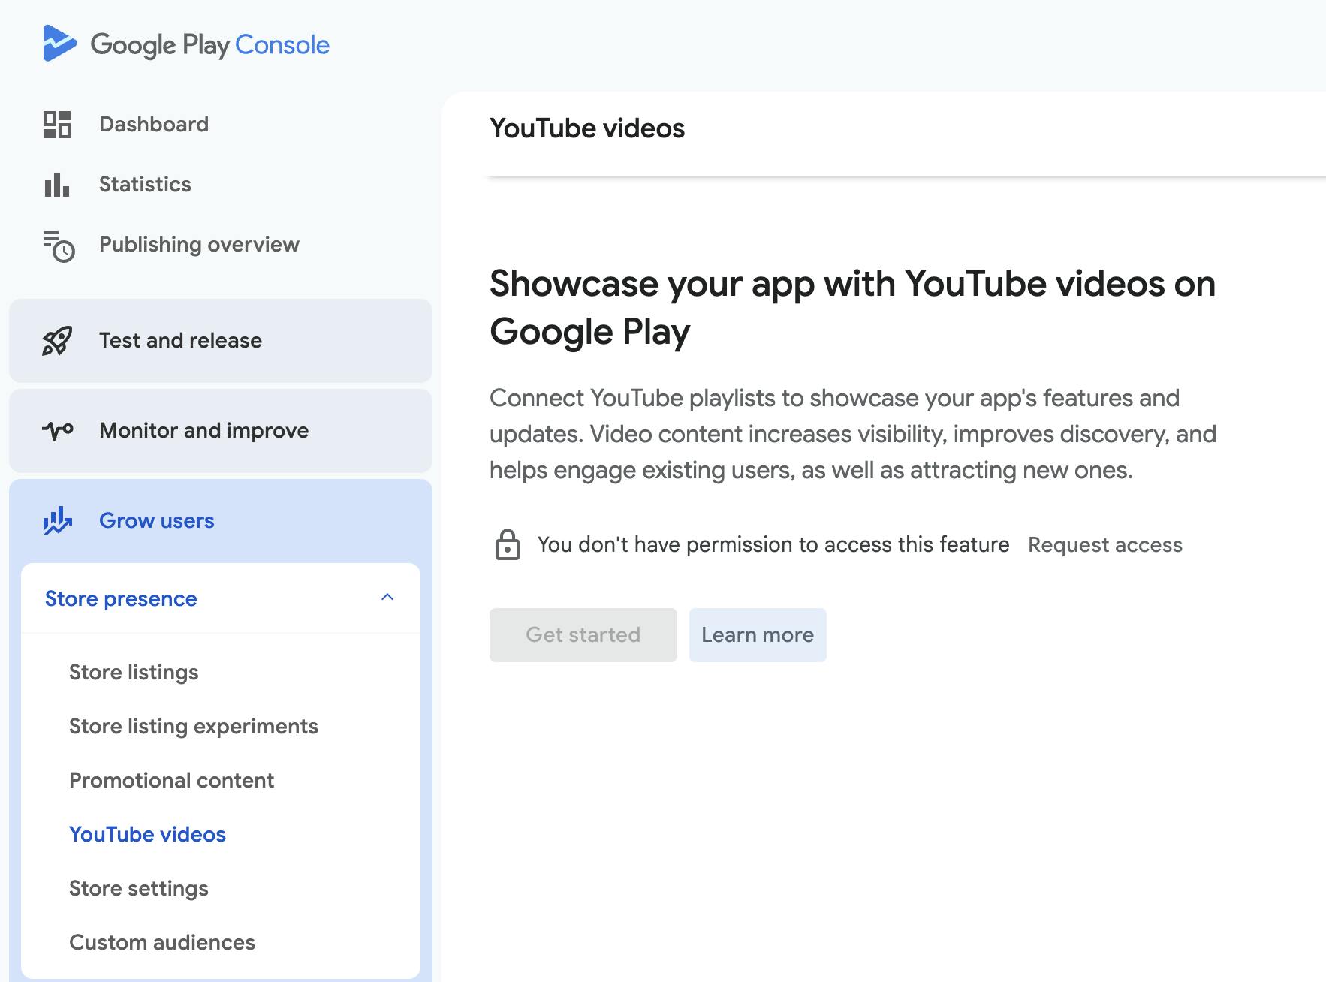Expand the Monitor and improve section
1326x982 pixels.
point(203,431)
